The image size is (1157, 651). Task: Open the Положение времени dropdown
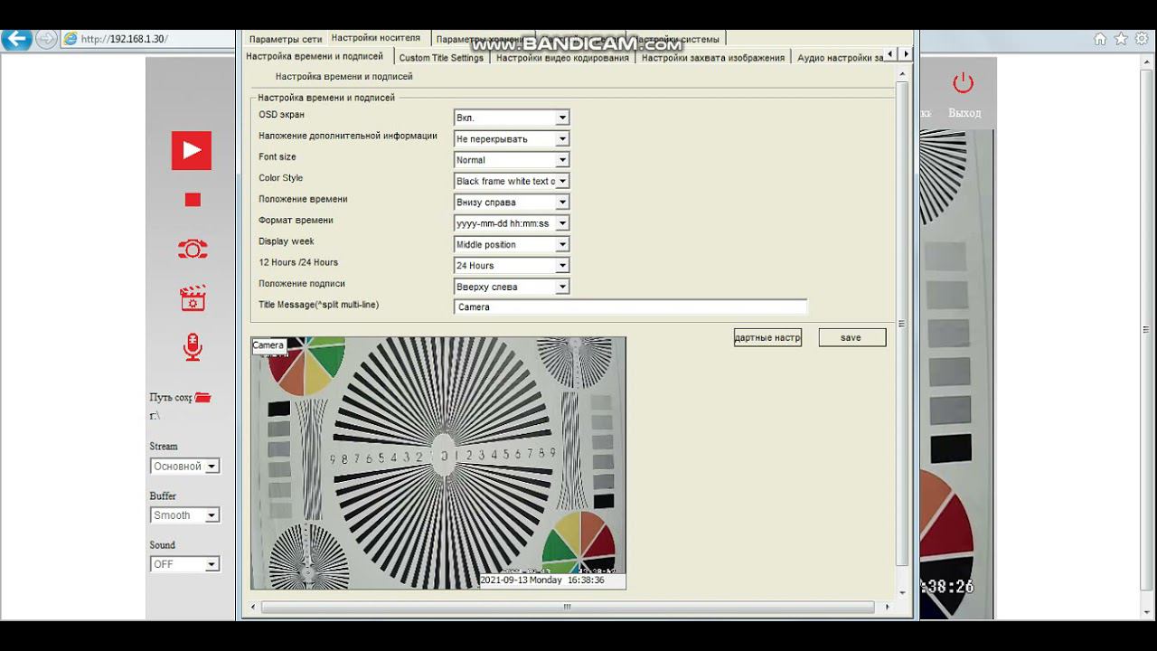[x=512, y=203]
